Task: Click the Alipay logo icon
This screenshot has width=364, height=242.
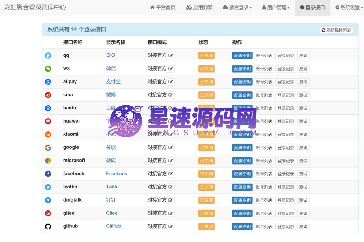Action: (x=48, y=82)
